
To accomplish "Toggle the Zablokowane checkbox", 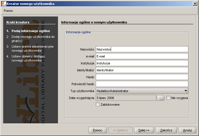I will tap(97, 105).
